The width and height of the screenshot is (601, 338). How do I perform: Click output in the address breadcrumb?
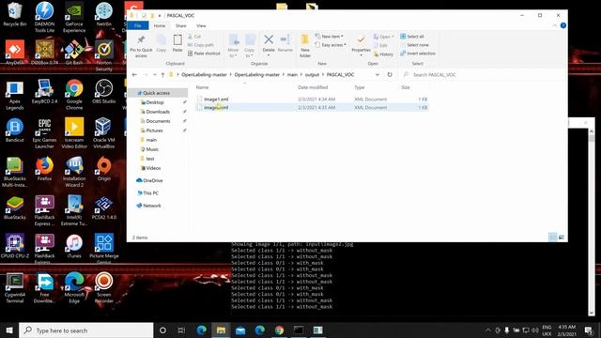312,75
